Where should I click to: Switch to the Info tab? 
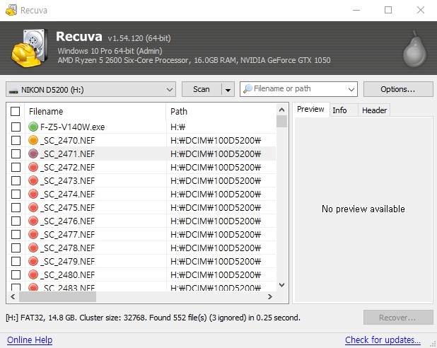339,110
